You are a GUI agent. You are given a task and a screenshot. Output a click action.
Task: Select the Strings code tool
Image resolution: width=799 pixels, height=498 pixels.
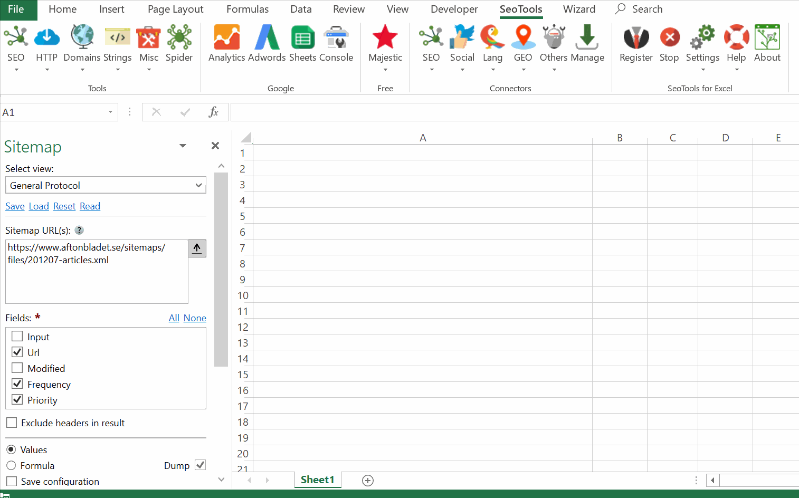[118, 37]
